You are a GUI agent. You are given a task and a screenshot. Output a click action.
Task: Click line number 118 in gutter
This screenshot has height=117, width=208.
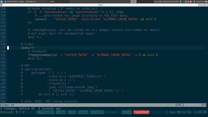click(3, 8)
